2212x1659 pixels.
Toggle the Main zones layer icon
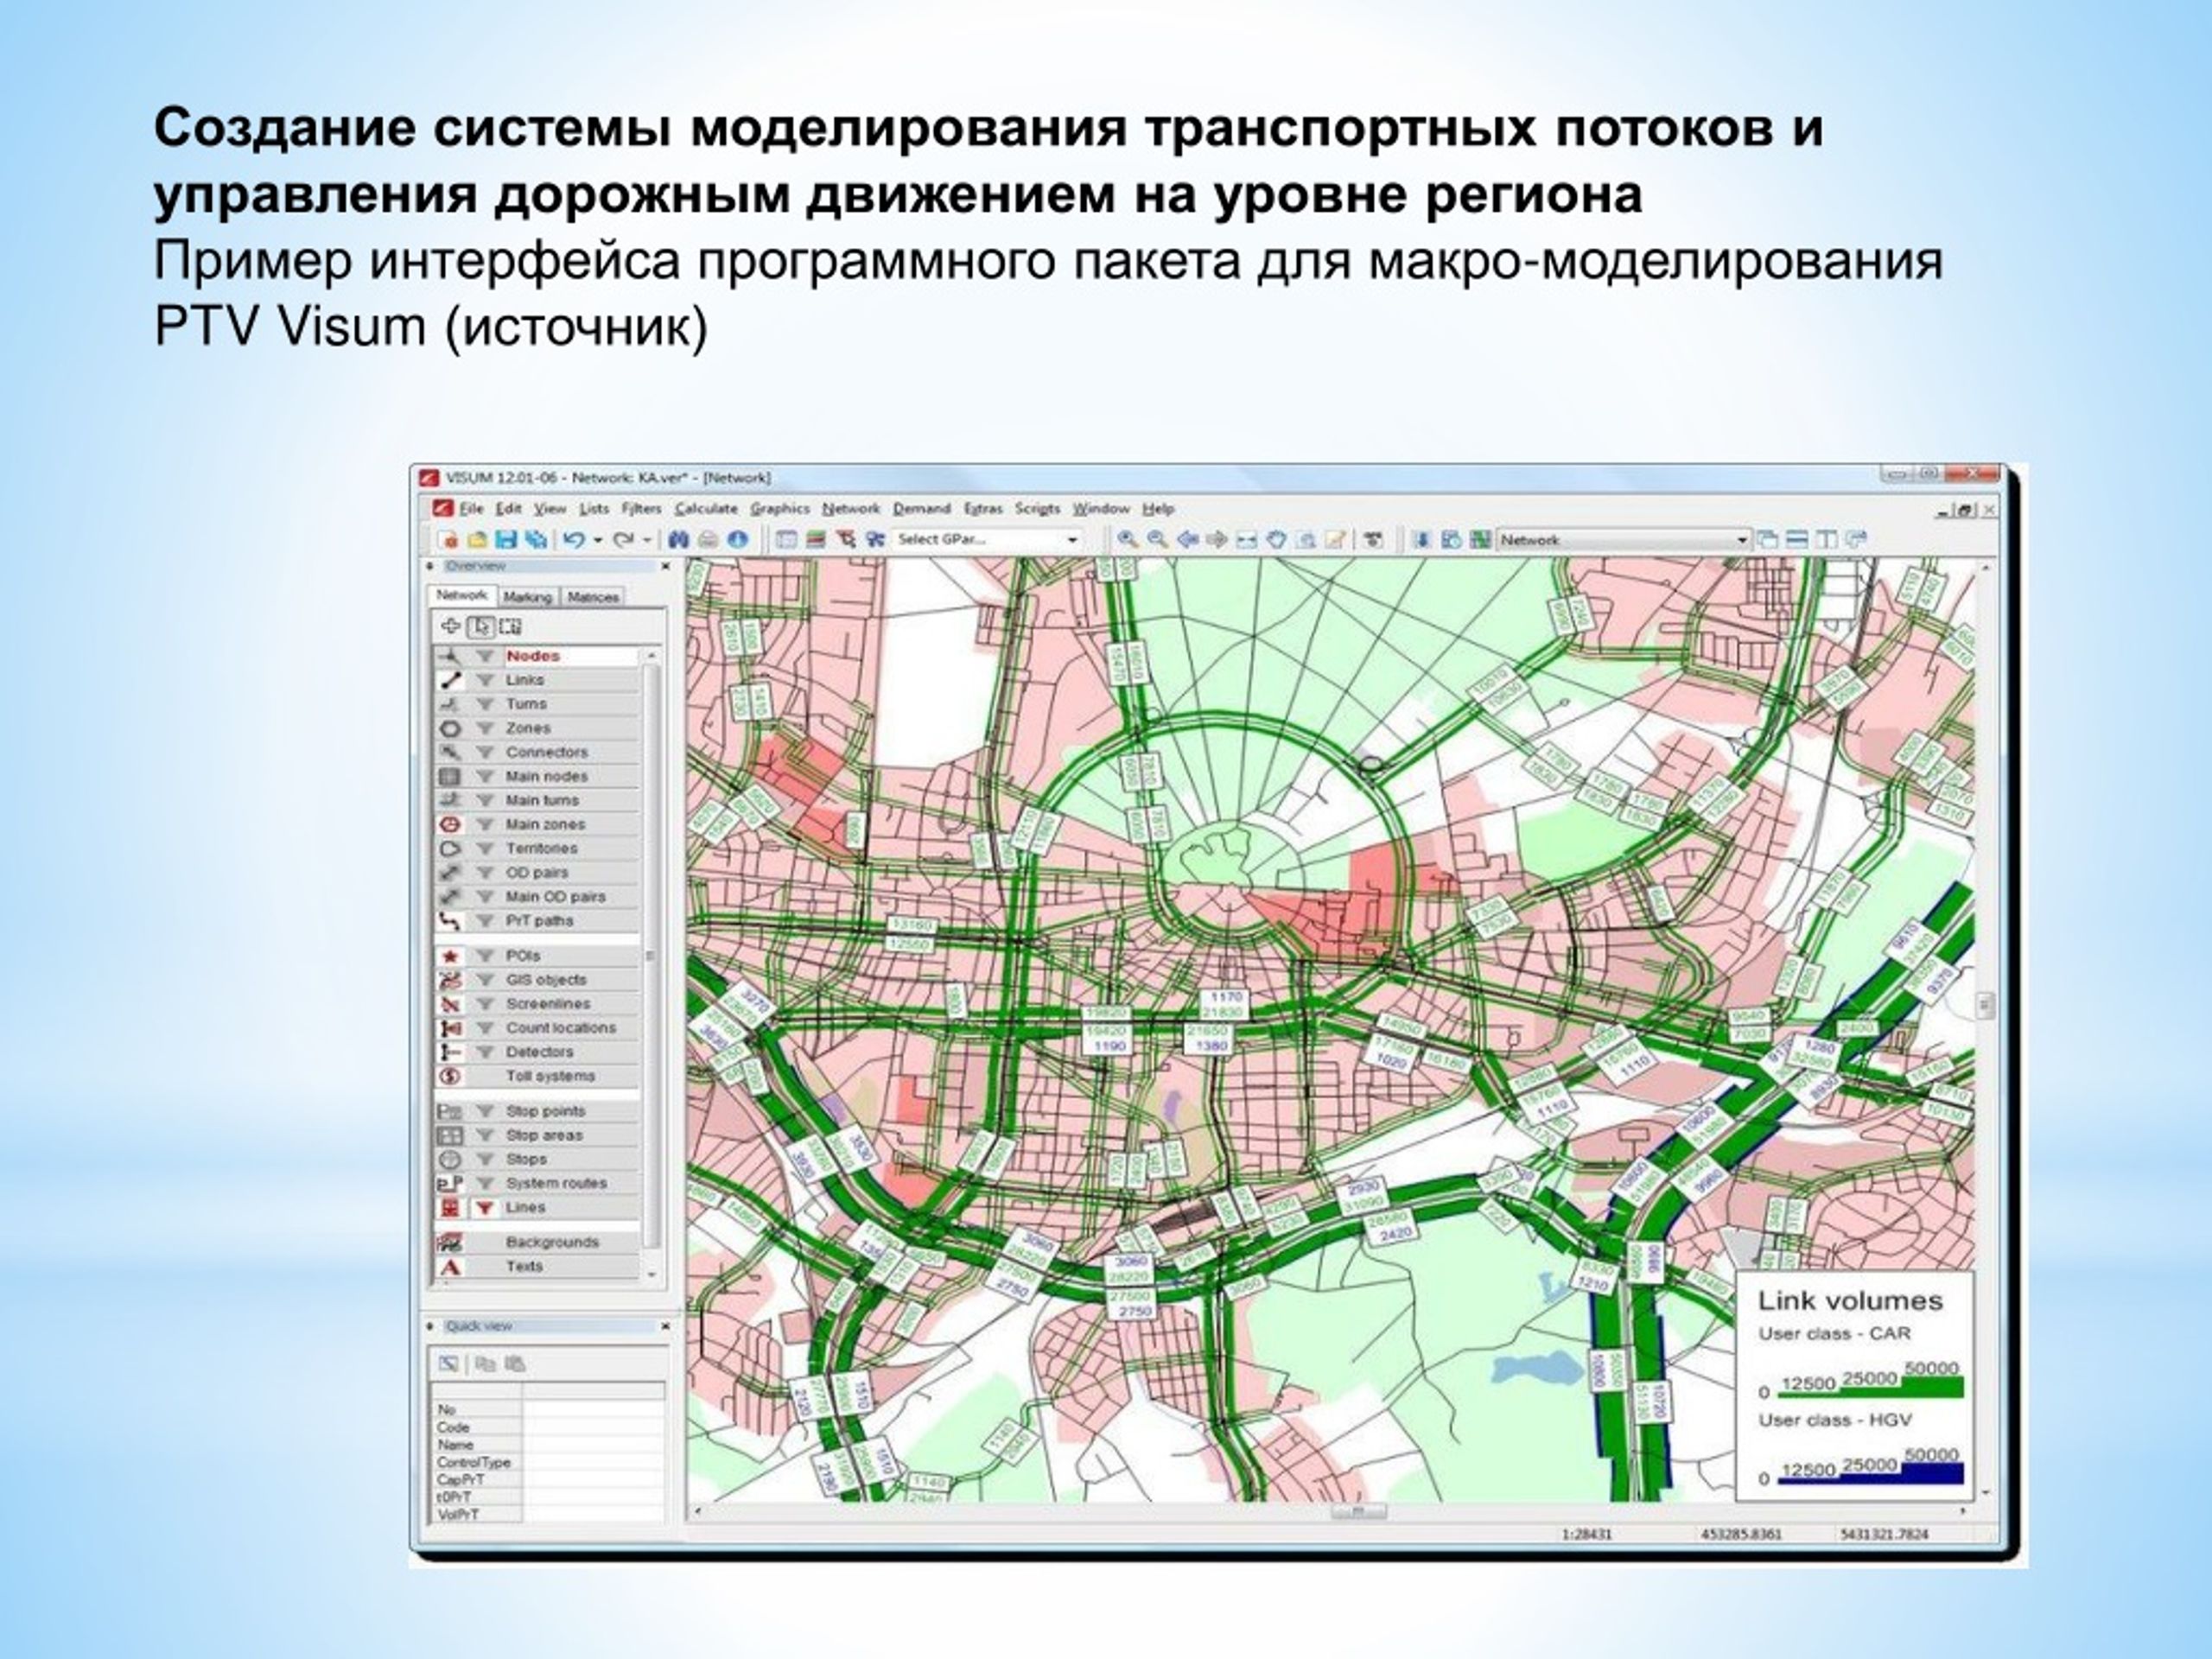tap(451, 824)
